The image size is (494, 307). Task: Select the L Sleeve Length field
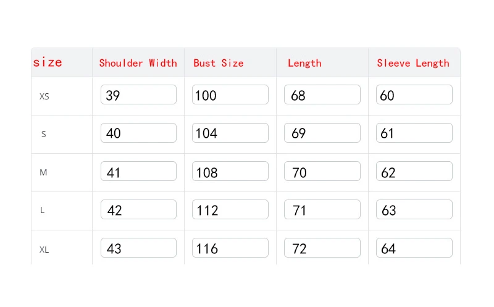414,210
